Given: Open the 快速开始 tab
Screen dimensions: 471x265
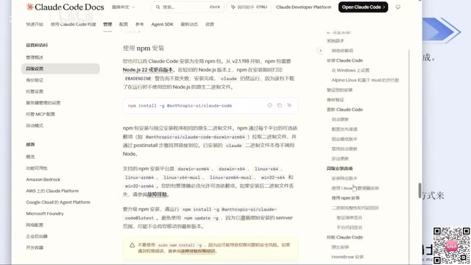Looking at the screenshot, I should coord(35,24).
